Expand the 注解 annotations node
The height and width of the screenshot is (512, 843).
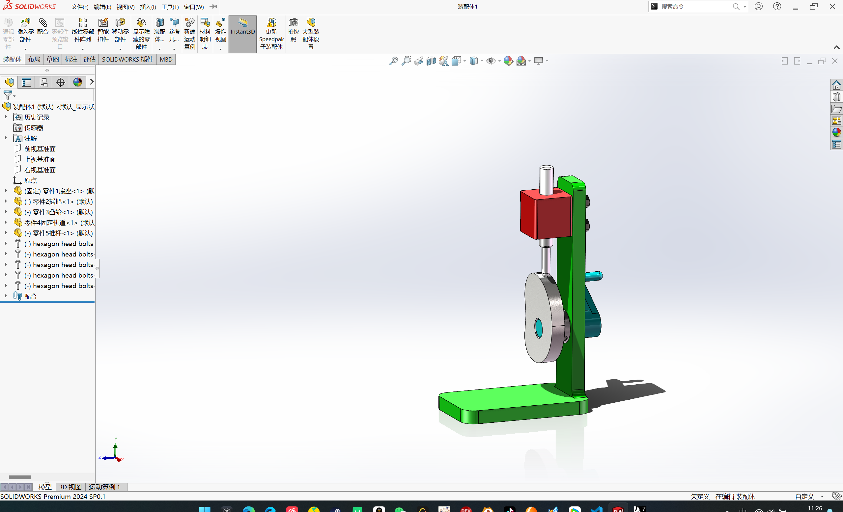6,138
